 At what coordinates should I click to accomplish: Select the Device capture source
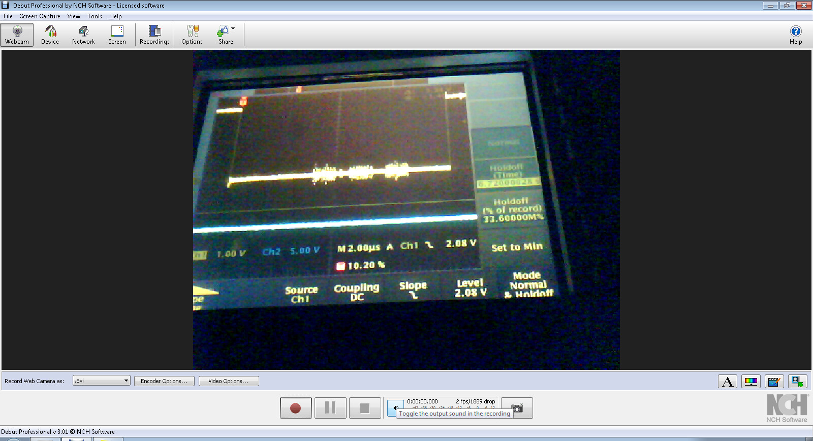click(50, 35)
